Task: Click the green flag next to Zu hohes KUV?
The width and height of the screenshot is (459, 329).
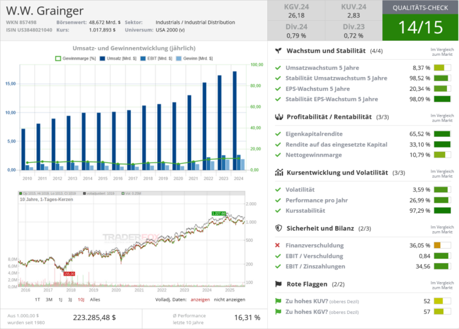Action: click(x=278, y=301)
